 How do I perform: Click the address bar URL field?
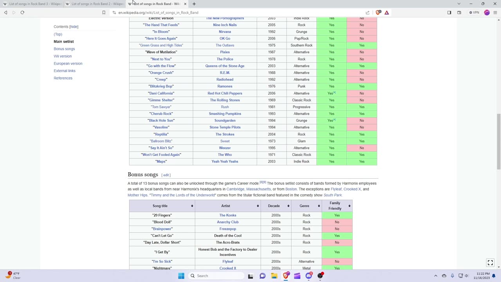click(235, 13)
